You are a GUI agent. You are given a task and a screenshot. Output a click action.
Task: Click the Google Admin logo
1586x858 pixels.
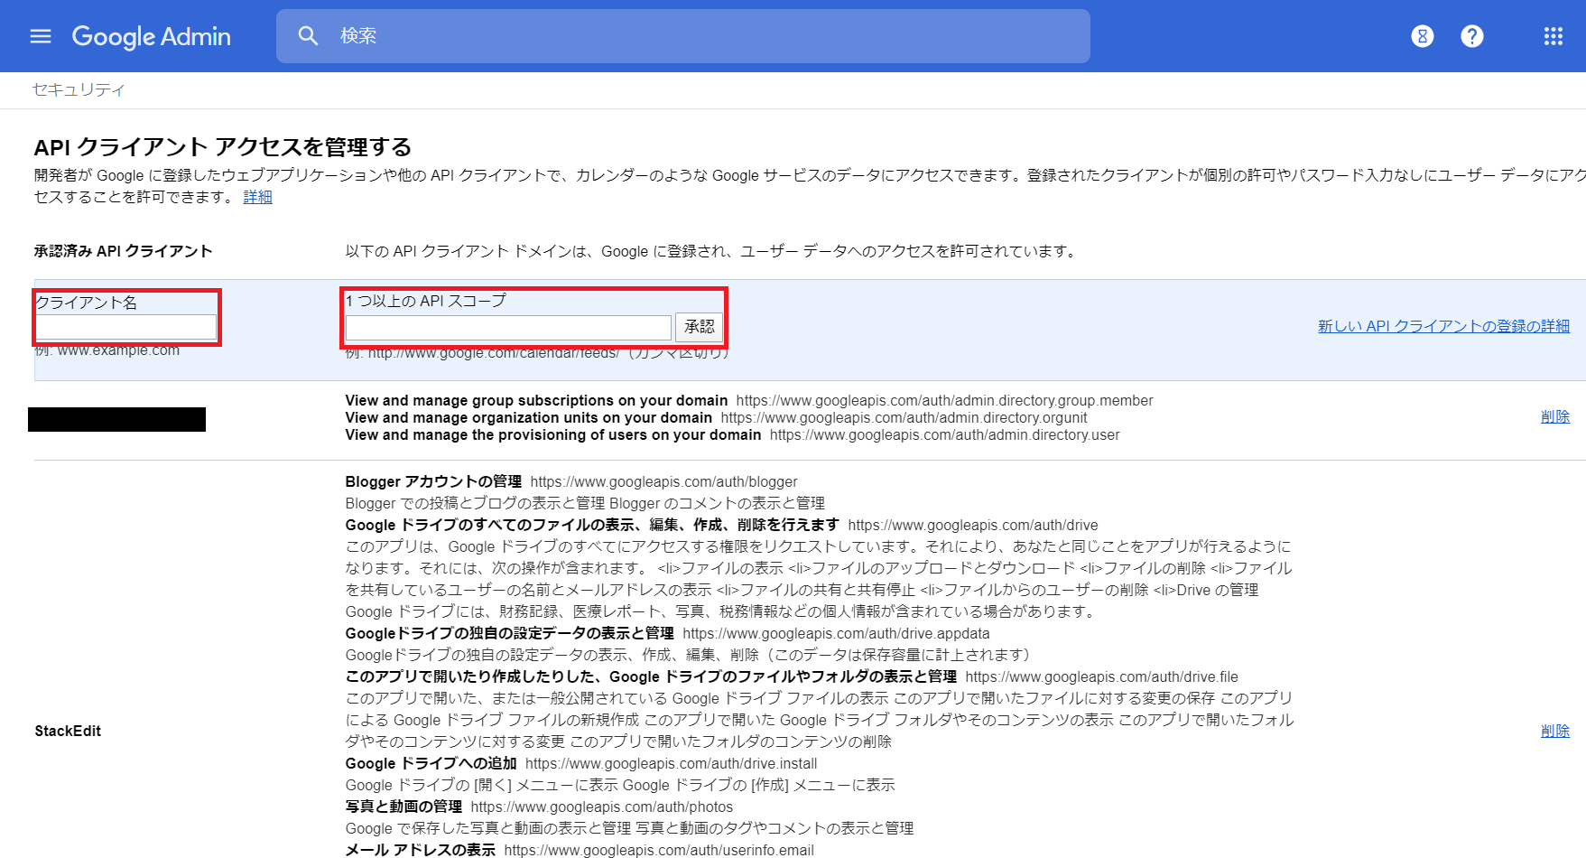tap(151, 36)
